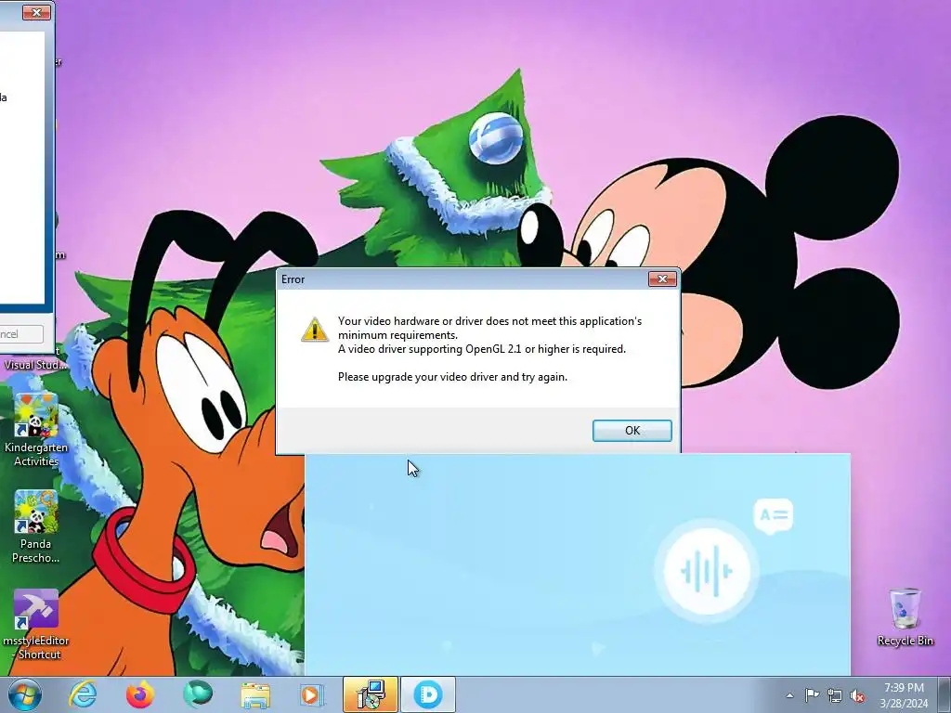This screenshot has height=713, width=951.
Task: Click Show desktop button at taskbar end
Action: pyautogui.click(x=944, y=694)
